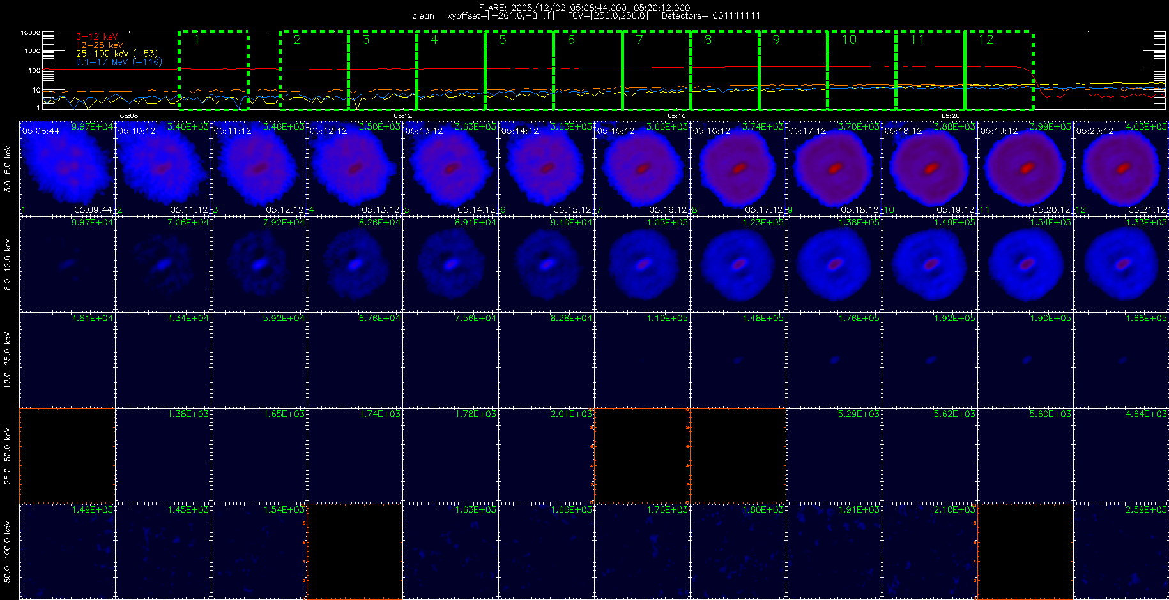Select the 6.0-12.0 keV image labeled 1.54E+05
This screenshot has width=1169, height=600.
(x=1025, y=264)
